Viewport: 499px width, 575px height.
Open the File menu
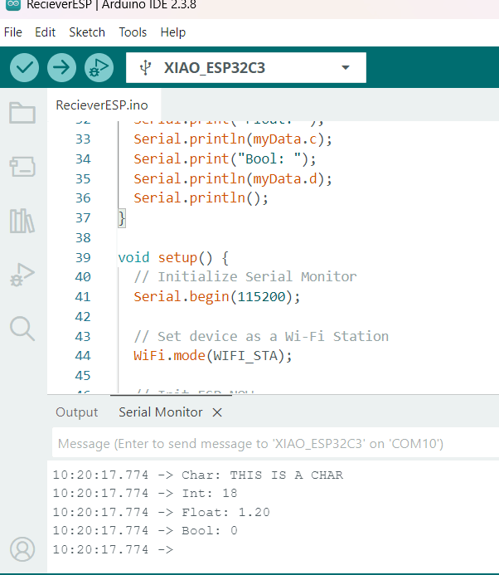(13, 32)
